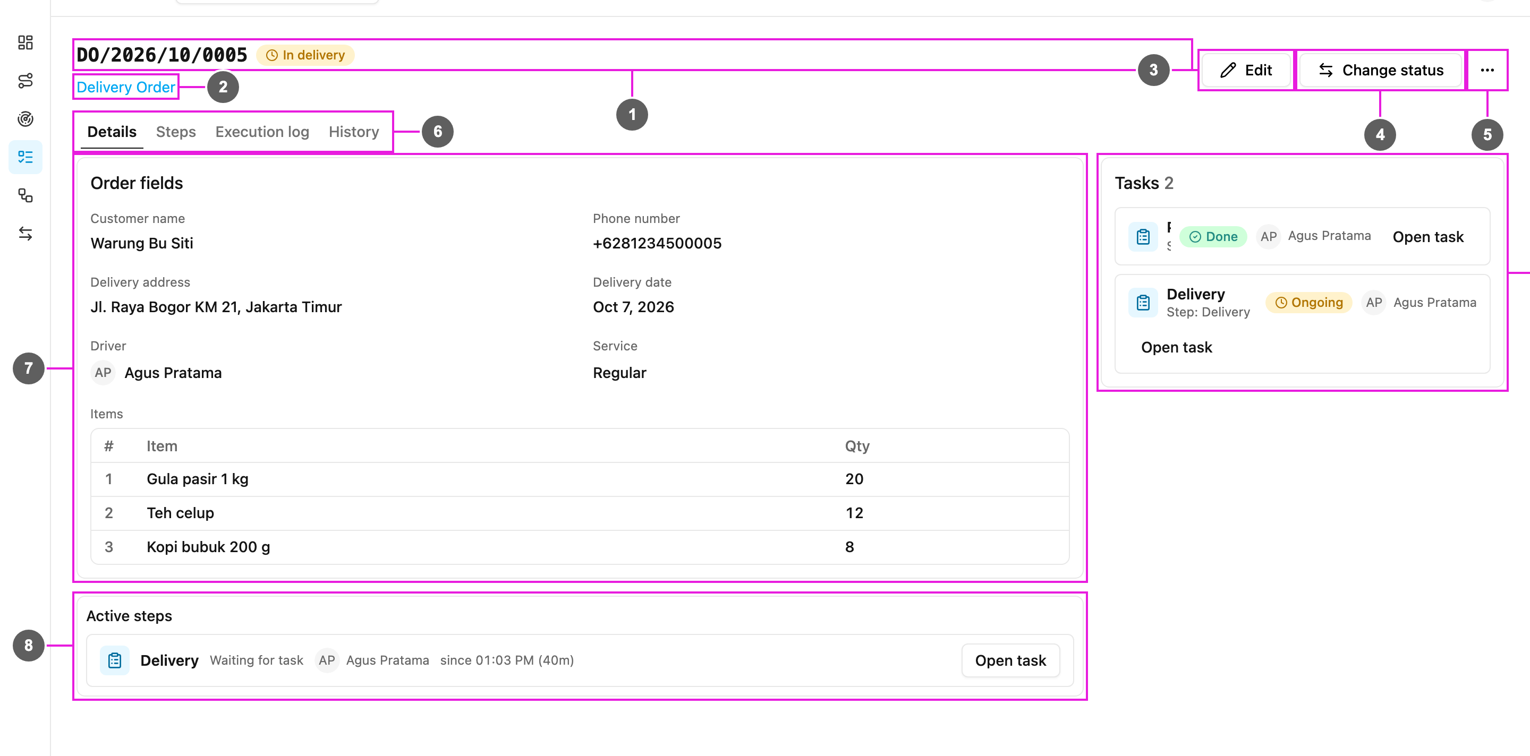Image resolution: width=1530 pixels, height=756 pixels.
Task: Click the AP avatar in Active steps row
Action: tap(327, 660)
